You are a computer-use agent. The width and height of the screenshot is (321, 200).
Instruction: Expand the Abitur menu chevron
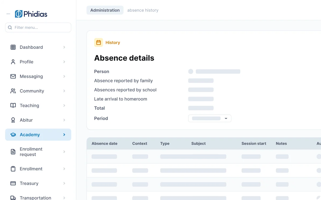(64, 120)
